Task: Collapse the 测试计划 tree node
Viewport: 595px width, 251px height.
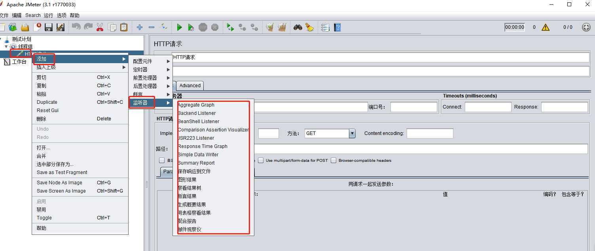Action: point(2,39)
